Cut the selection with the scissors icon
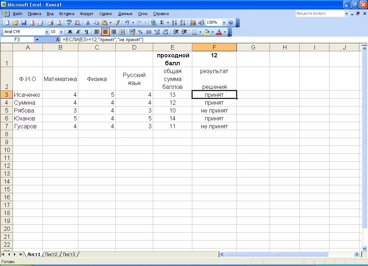Screen dimensions: 368x266 point(88,23)
